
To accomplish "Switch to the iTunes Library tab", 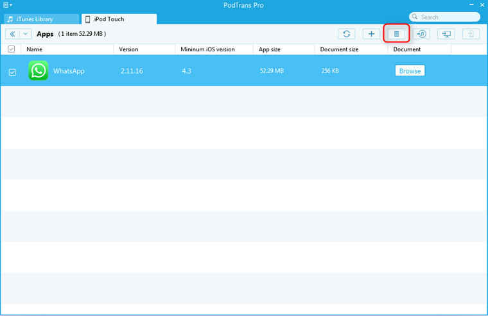I will (x=40, y=19).
